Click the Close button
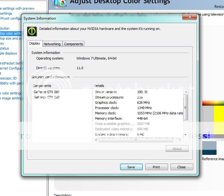 coord(182,167)
